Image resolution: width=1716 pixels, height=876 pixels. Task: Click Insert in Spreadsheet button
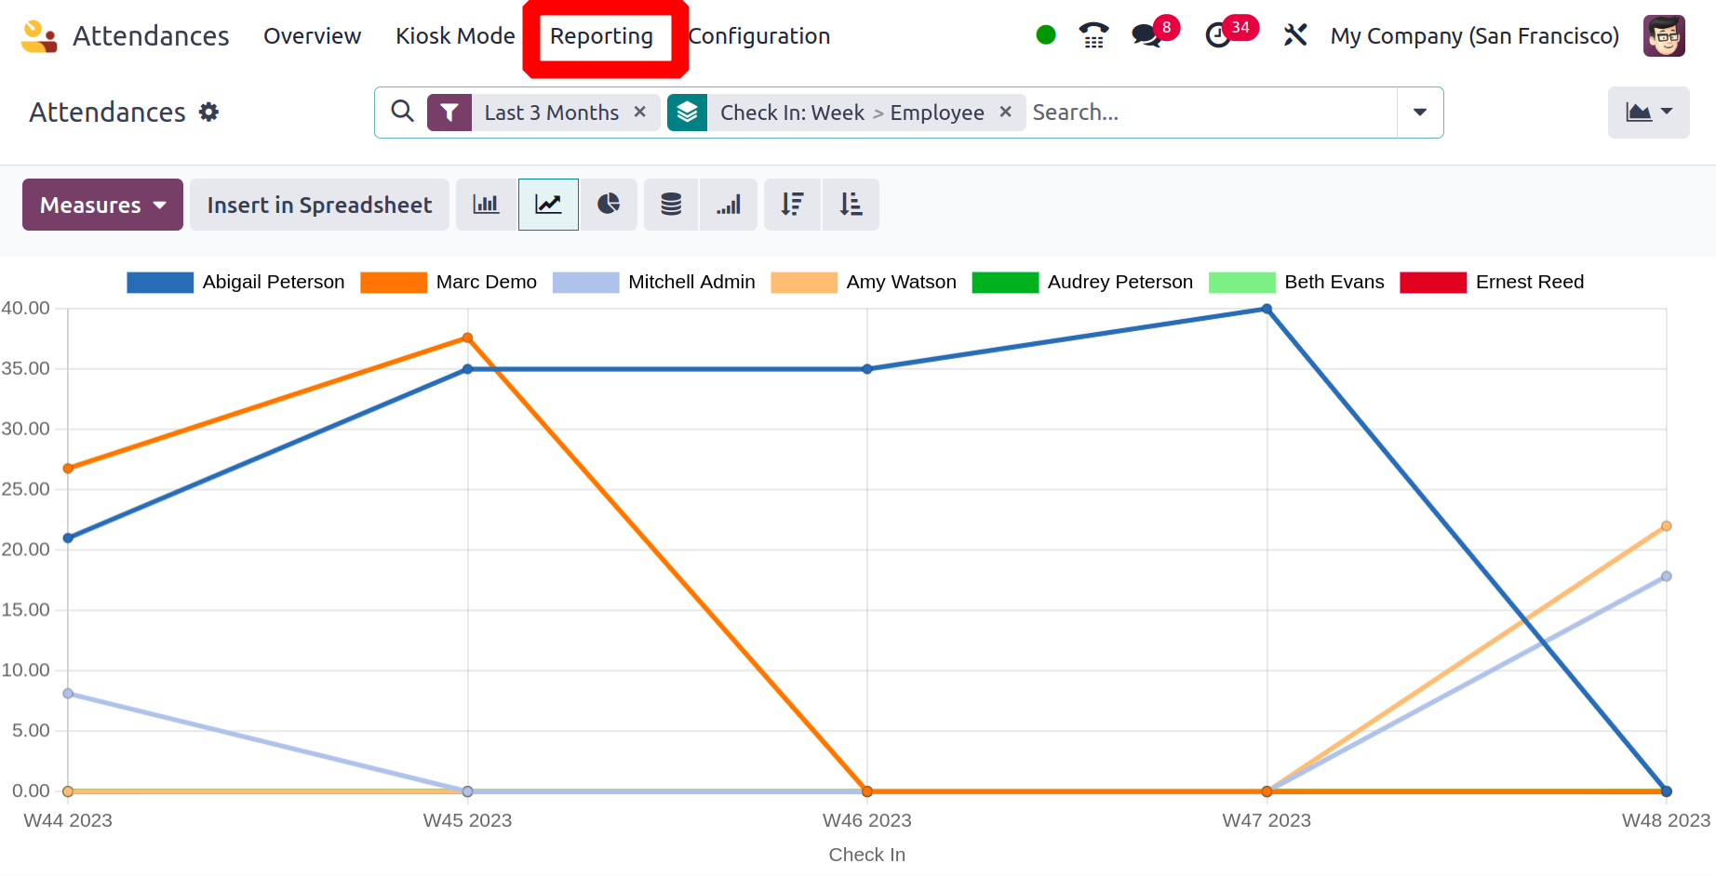[319, 205]
